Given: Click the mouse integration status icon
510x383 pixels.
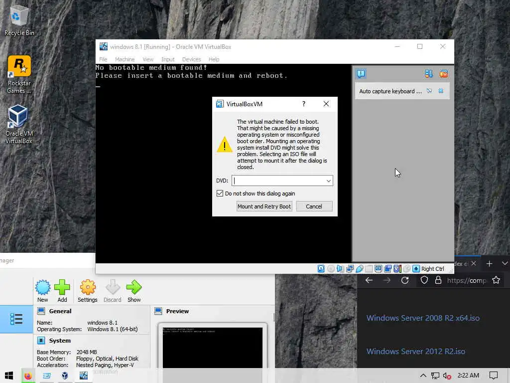Looking at the screenshot, I should point(406,269).
